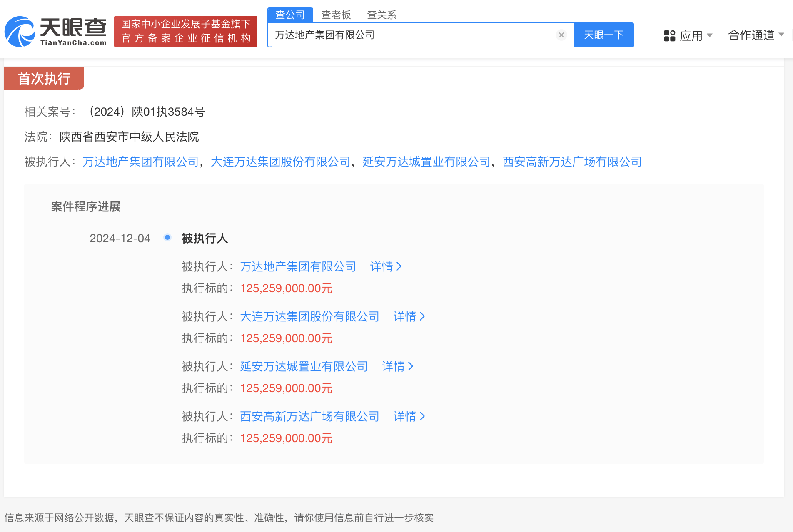Click the red 国家中小企业发展子基金旗下 banner
Image resolution: width=793 pixels, height=532 pixels.
[186, 32]
